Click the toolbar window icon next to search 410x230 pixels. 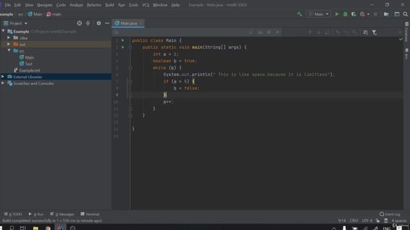coord(397,14)
